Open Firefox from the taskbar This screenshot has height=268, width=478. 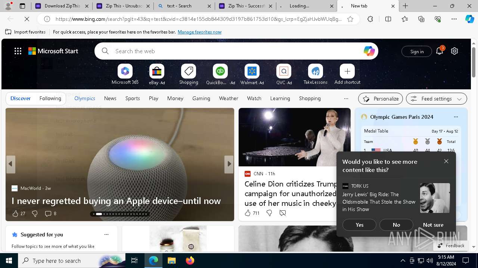190,261
